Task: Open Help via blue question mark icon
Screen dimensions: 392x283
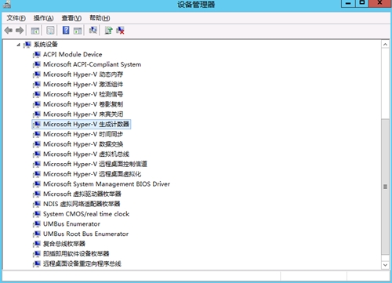Action: tap(66, 31)
